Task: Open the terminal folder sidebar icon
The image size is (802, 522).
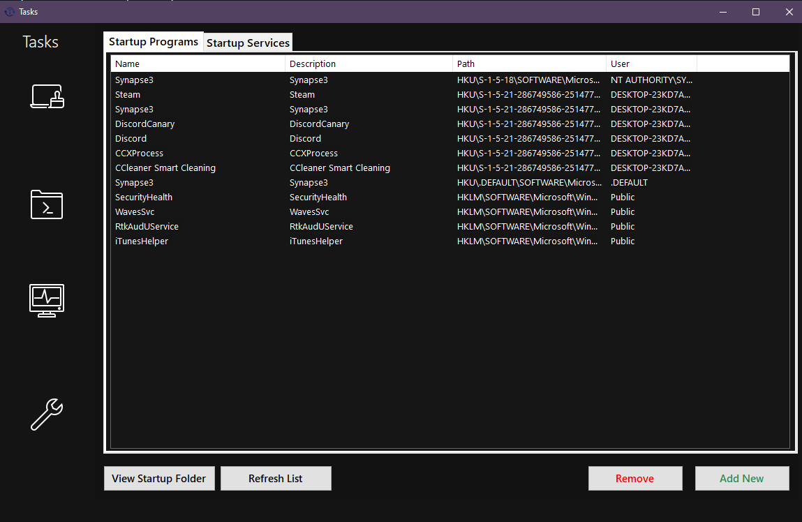Action: (47, 204)
